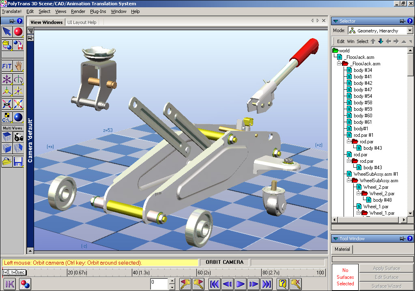Jump to the last animation frame
Viewport: 415px width, 291px height.
pos(267,284)
